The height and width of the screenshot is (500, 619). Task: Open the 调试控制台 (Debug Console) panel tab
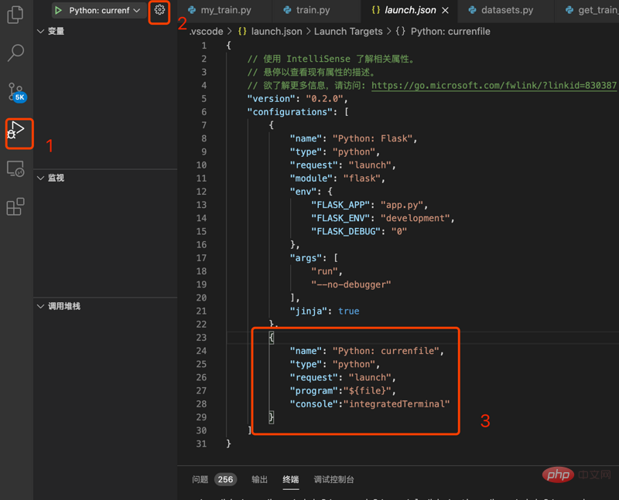pyautogui.click(x=333, y=479)
